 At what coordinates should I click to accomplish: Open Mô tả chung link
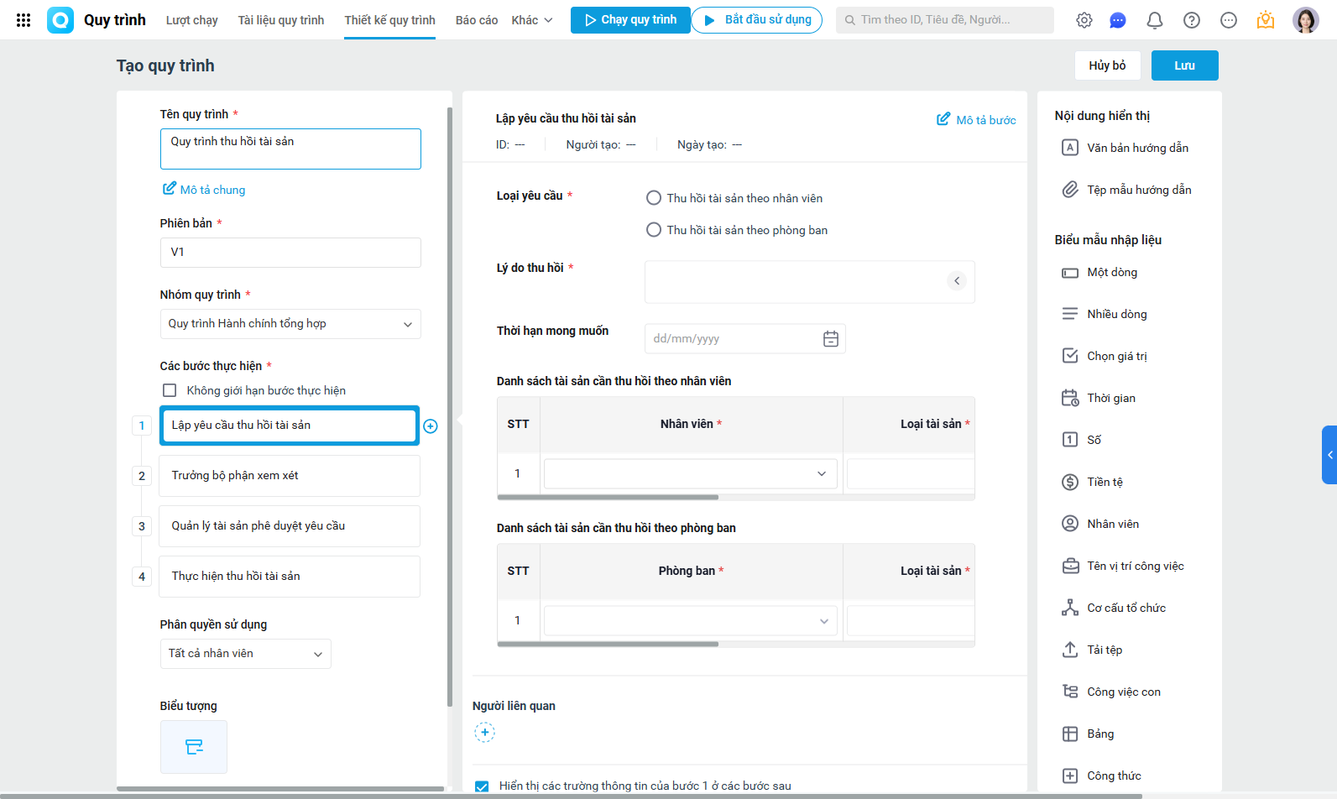click(x=204, y=190)
